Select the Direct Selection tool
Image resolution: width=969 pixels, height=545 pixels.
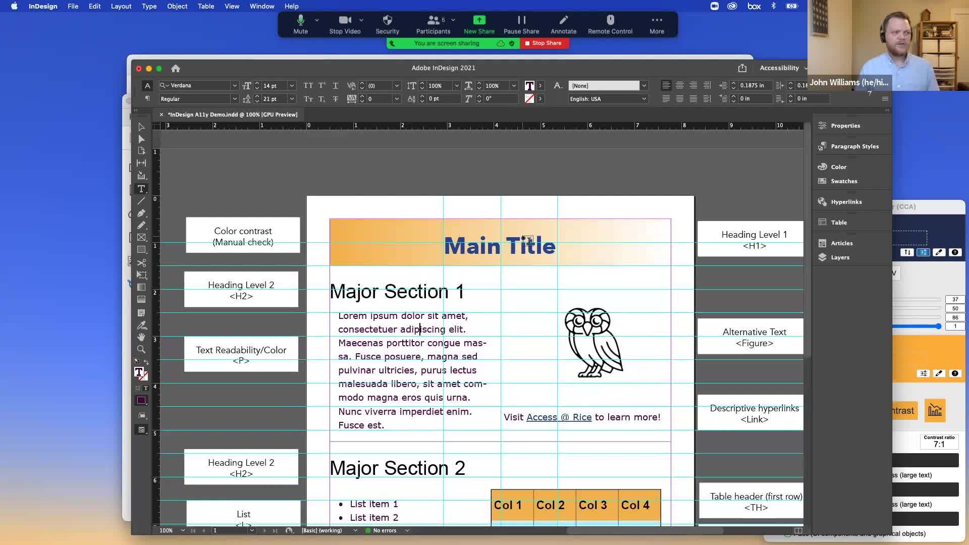(x=141, y=139)
